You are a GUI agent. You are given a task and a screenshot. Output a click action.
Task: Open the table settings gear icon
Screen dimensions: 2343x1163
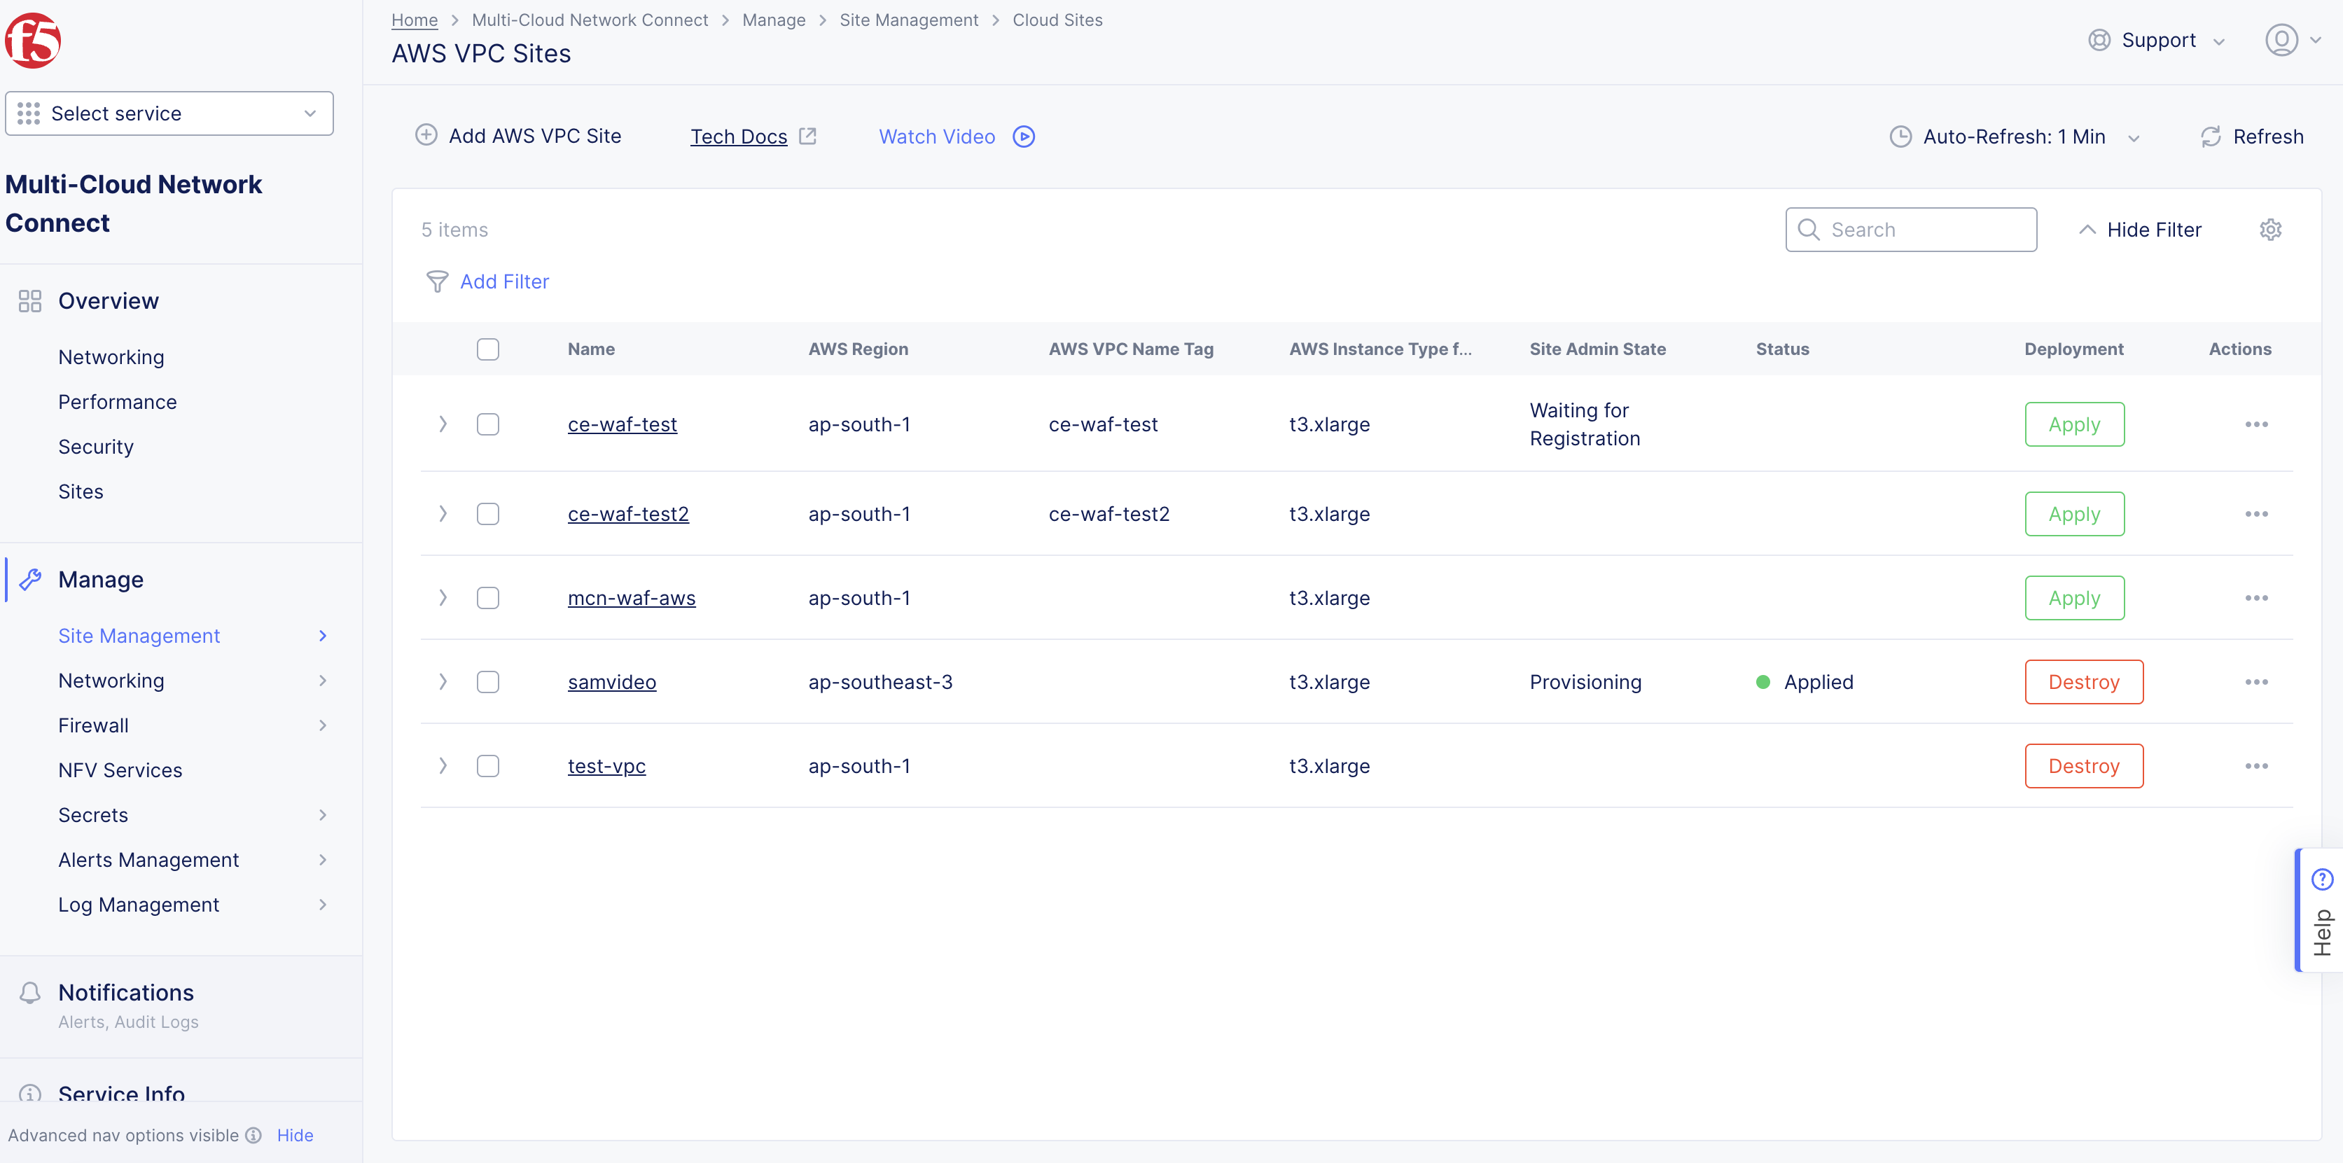2271,229
